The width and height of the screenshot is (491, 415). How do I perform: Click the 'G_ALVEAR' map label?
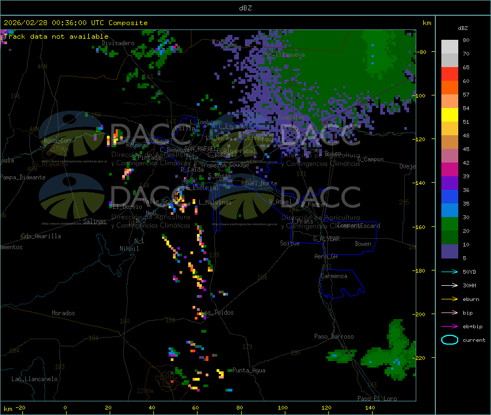326,239
